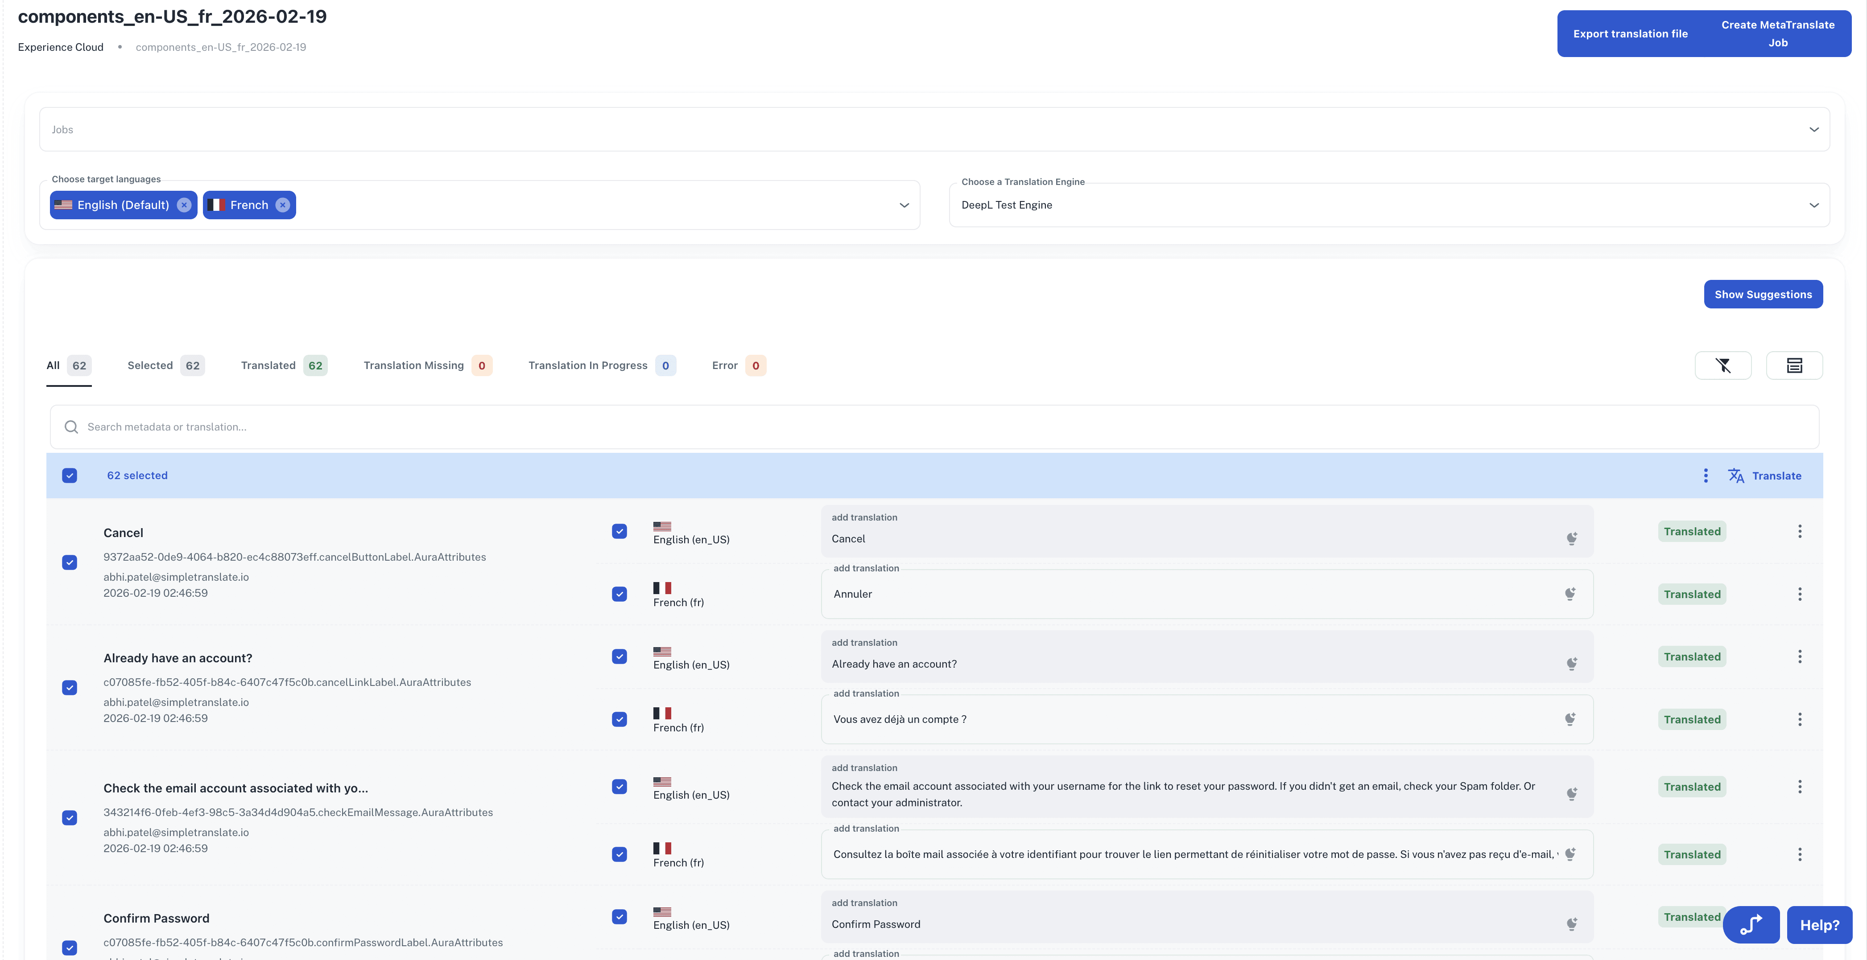Screen dimensions: 1867x960
Task: Uncheck French checkbox for 'Already have an account?'
Action: pyautogui.click(x=619, y=720)
